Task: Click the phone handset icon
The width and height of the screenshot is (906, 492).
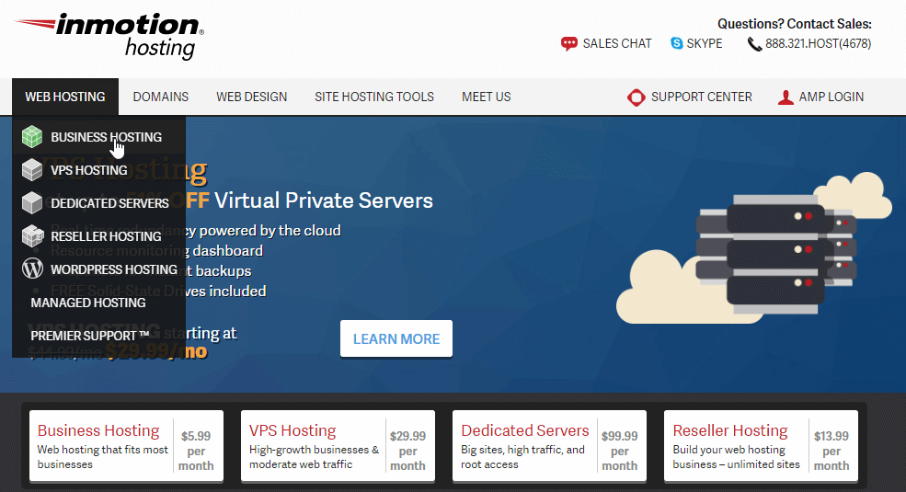Action: click(x=754, y=44)
